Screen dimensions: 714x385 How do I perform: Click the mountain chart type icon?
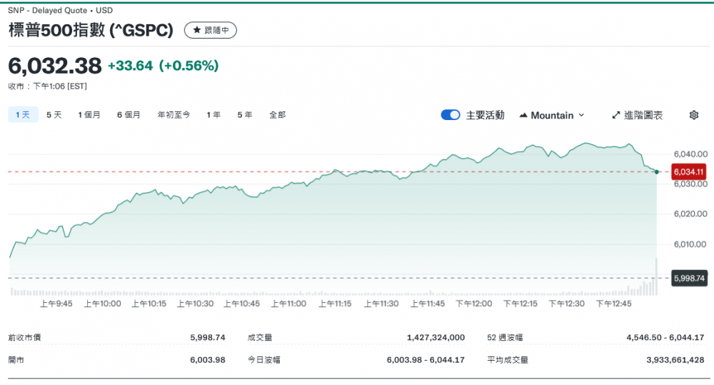(523, 116)
